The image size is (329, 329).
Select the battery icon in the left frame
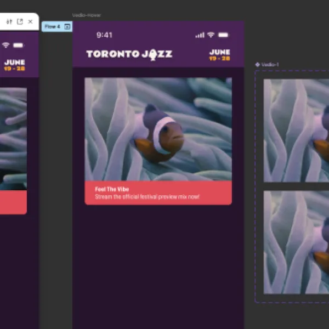pyautogui.click(x=18, y=45)
